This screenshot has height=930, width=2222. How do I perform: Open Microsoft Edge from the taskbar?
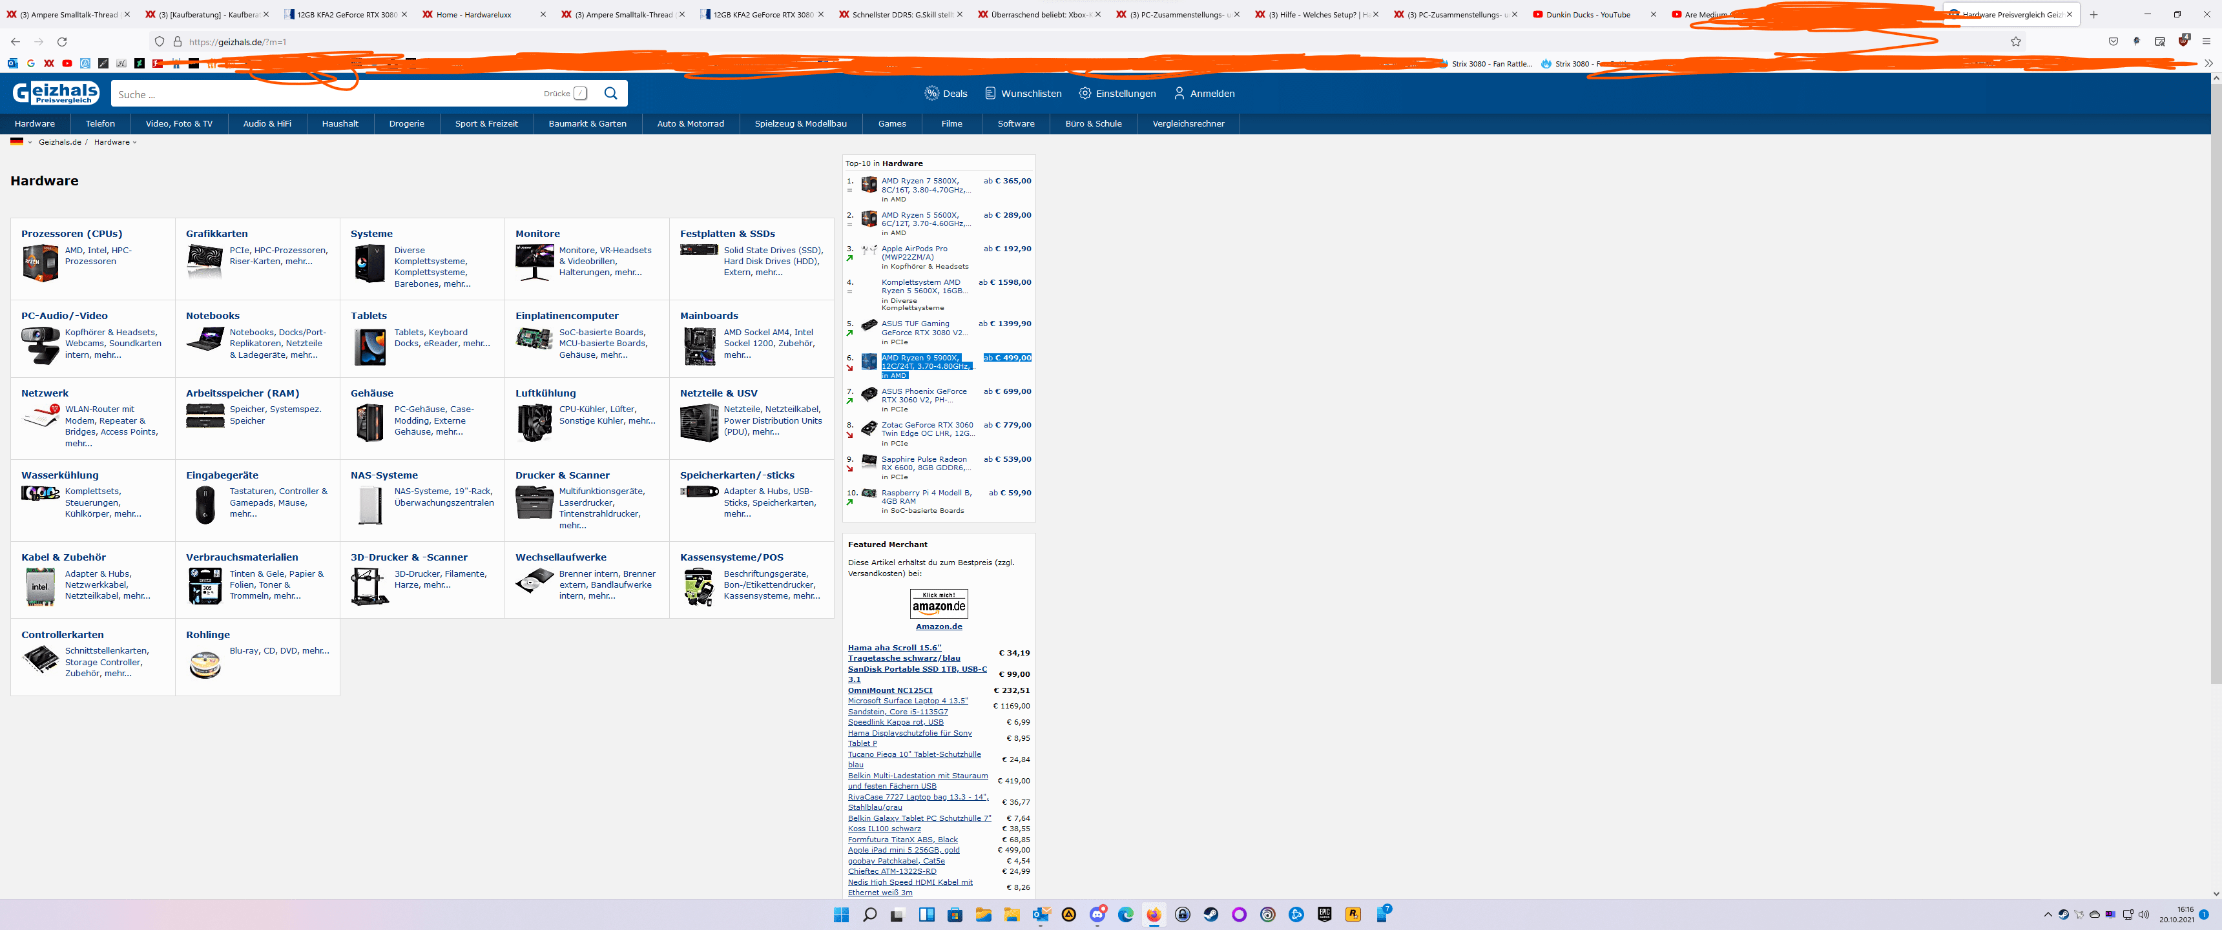tap(1126, 914)
